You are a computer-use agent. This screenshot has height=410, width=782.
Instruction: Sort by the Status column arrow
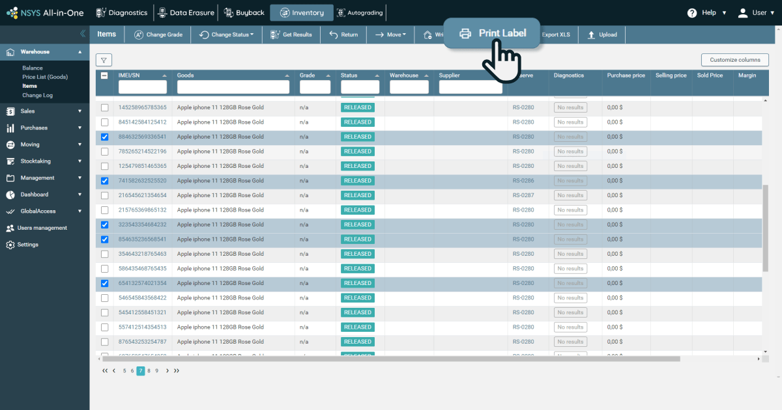377,75
